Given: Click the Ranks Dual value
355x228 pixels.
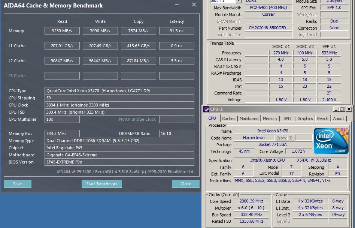Looking at the screenshot, I should [x=334, y=21].
